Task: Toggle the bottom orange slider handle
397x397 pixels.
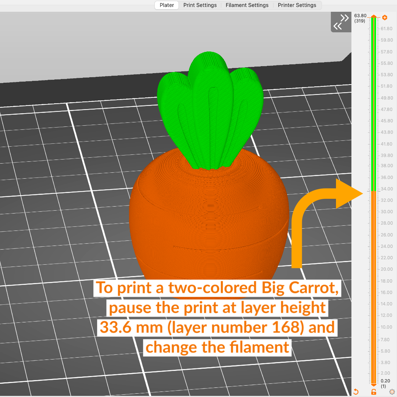Action: [x=374, y=385]
